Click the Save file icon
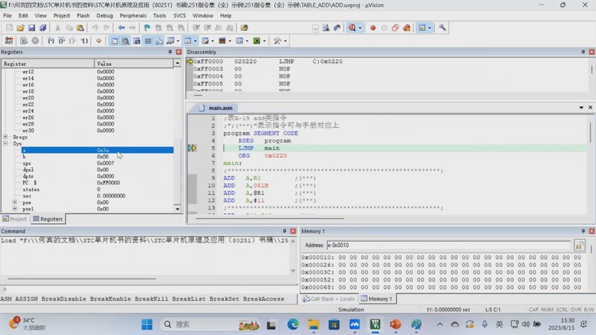The width and height of the screenshot is (596, 335). [x=31, y=28]
